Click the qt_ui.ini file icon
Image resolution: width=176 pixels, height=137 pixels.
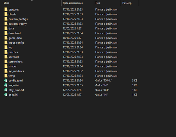[6, 94]
